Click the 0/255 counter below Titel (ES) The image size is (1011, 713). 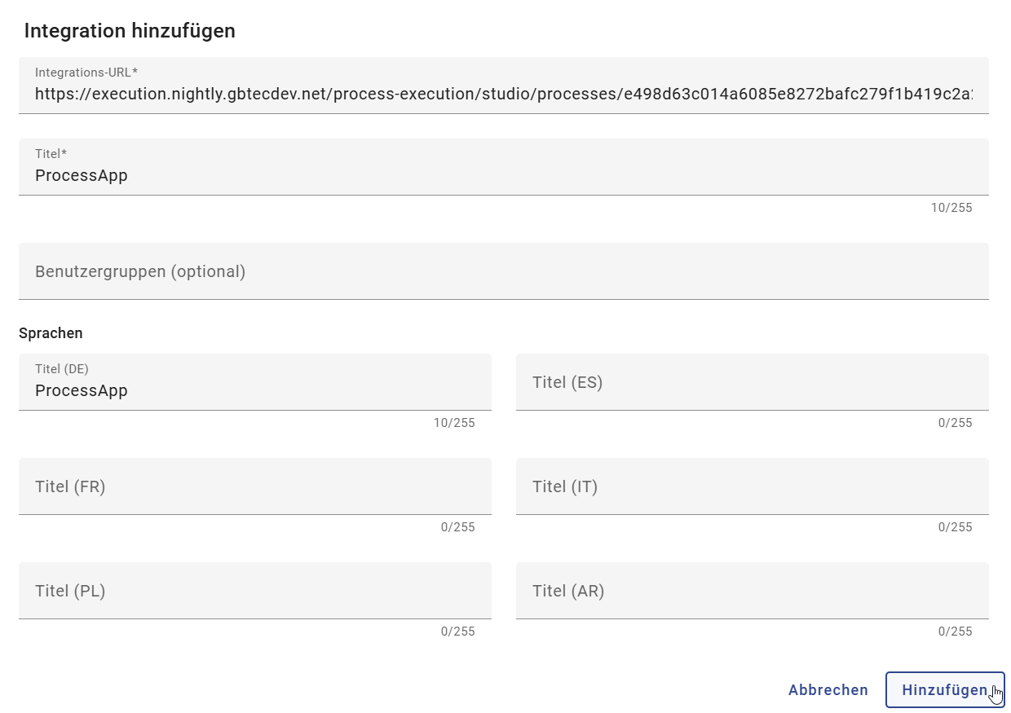click(x=957, y=423)
